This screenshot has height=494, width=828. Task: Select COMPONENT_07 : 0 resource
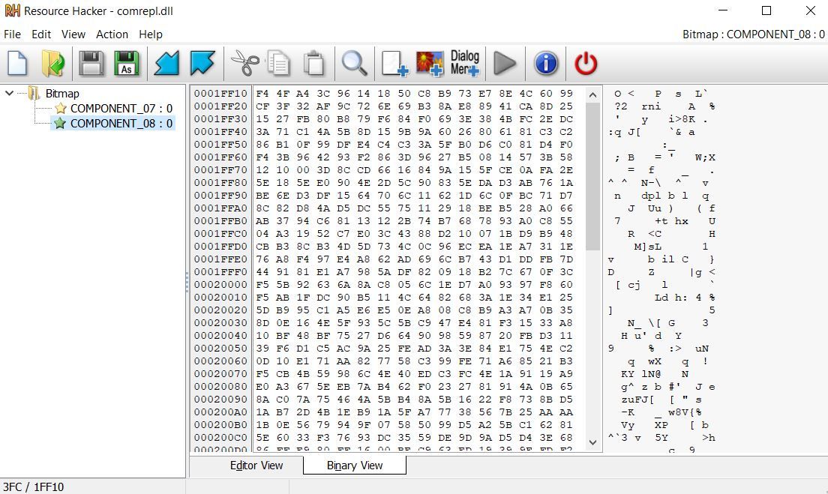pos(121,109)
